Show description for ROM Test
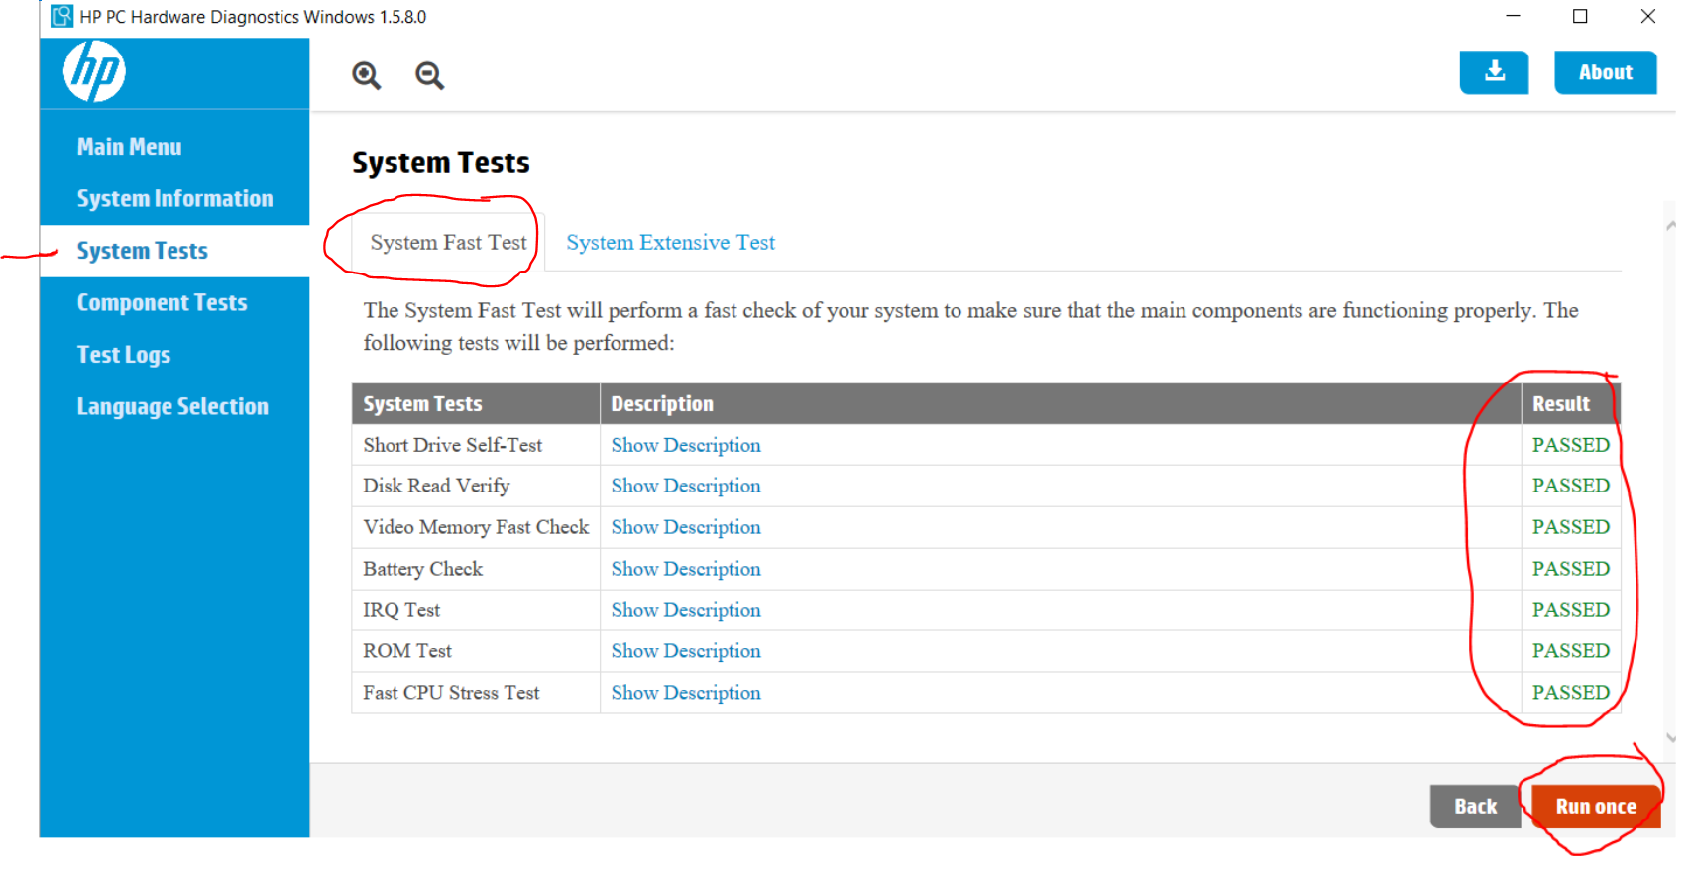The height and width of the screenshot is (874, 1692). tap(686, 652)
